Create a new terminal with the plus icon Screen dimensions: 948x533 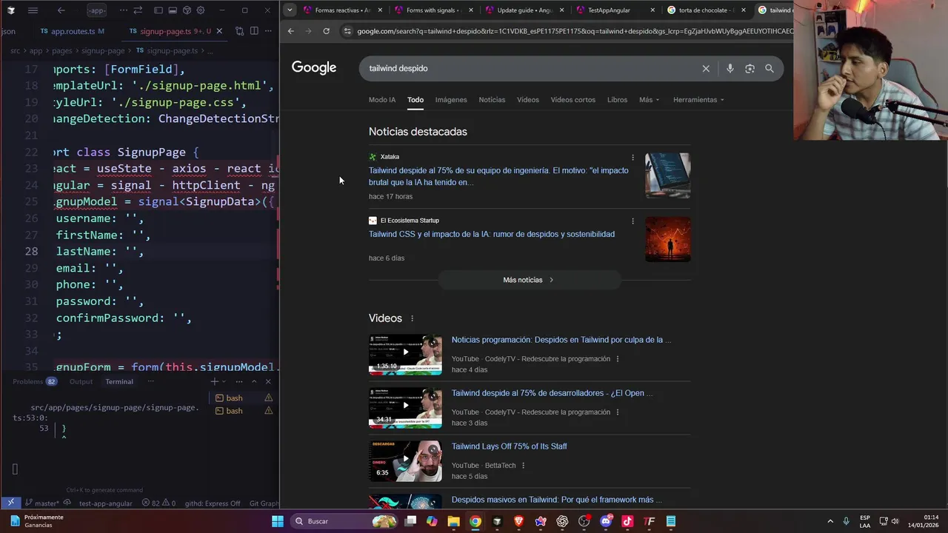point(214,381)
